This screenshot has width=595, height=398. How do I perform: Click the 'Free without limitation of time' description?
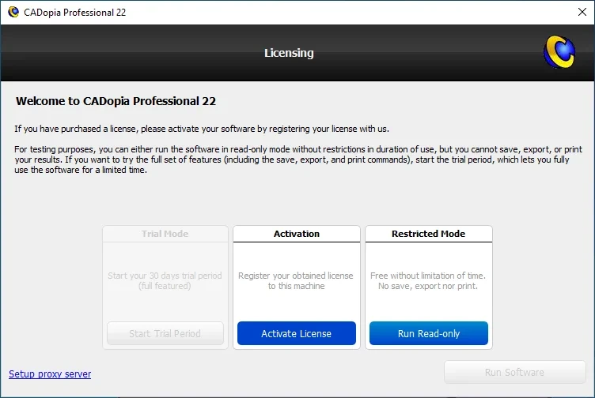click(428, 280)
